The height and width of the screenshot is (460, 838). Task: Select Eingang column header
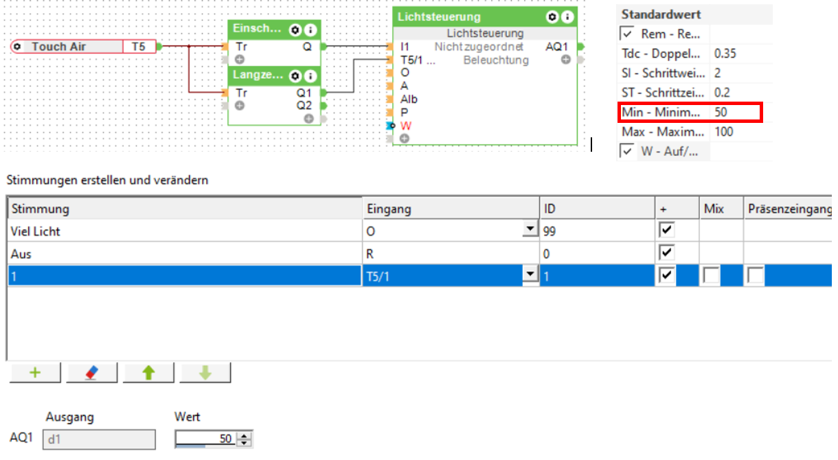coord(451,209)
